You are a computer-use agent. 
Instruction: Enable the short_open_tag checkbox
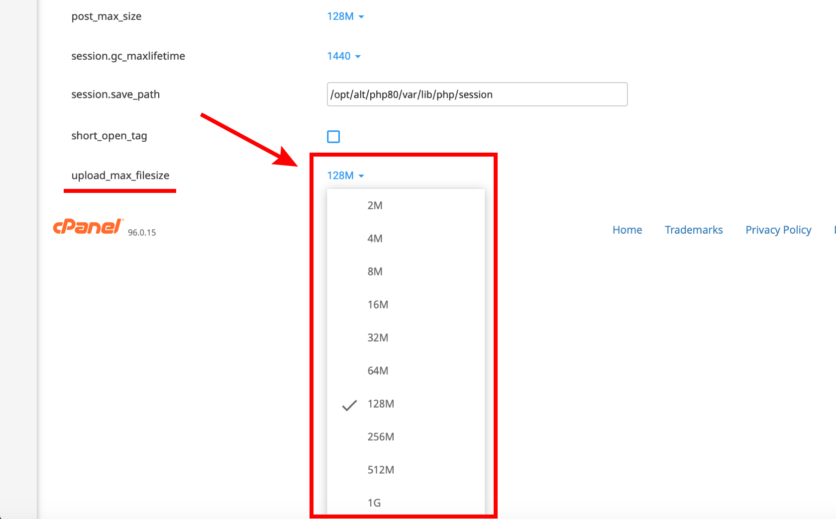333,137
